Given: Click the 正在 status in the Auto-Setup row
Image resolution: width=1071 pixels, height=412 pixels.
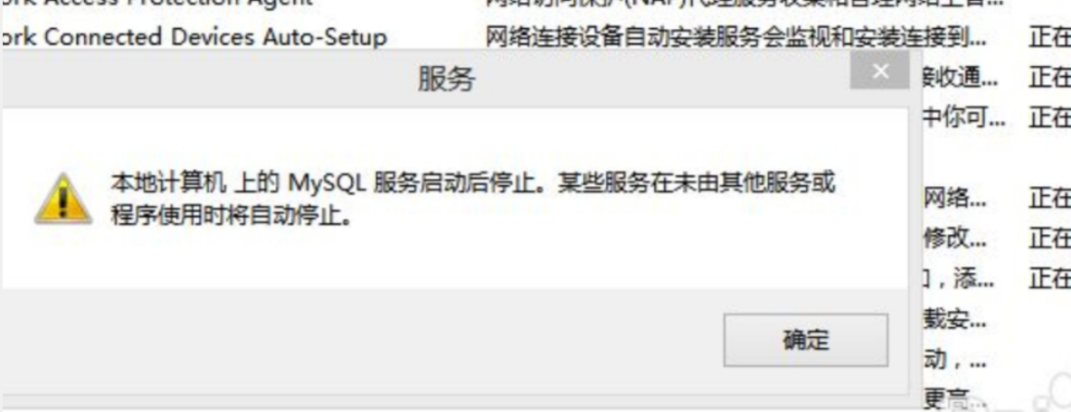Looking at the screenshot, I should point(1049,38).
